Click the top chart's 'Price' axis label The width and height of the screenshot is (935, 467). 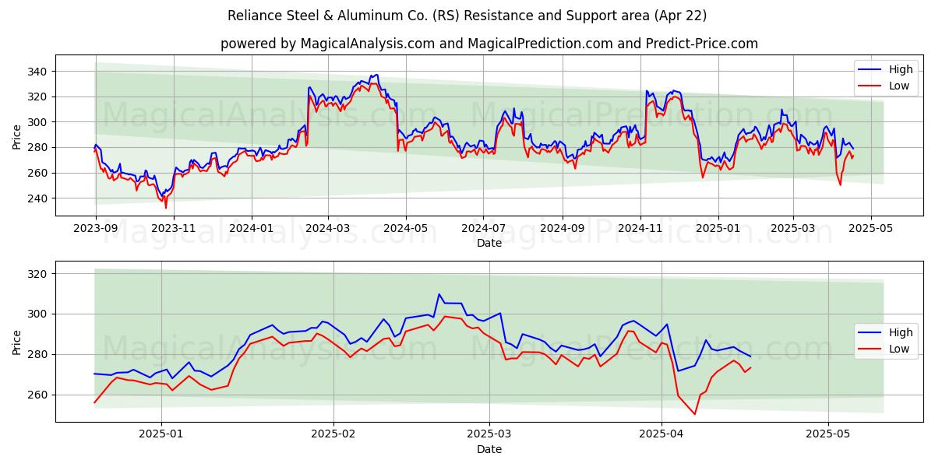coord(17,135)
